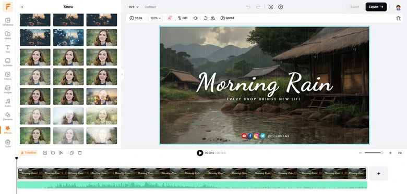Screen dimensions: 407x194
Task: Open the Text sidebar panel
Action: tap(8, 48)
